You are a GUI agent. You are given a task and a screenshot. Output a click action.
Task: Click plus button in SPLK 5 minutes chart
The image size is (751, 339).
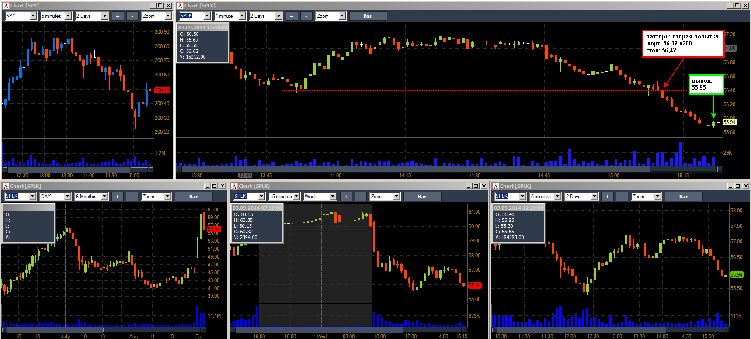coord(607,197)
